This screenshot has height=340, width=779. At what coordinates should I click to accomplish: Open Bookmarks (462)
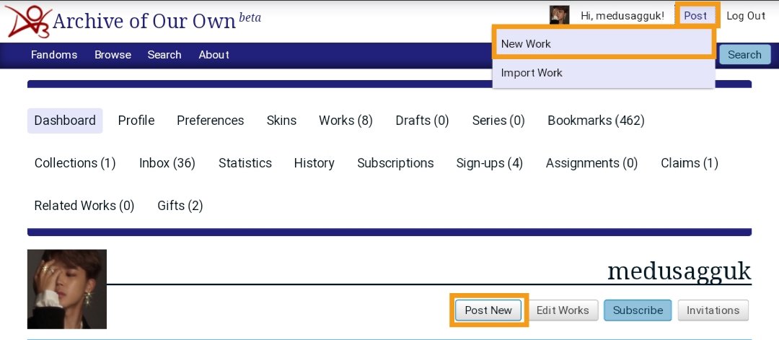click(597, 121)
